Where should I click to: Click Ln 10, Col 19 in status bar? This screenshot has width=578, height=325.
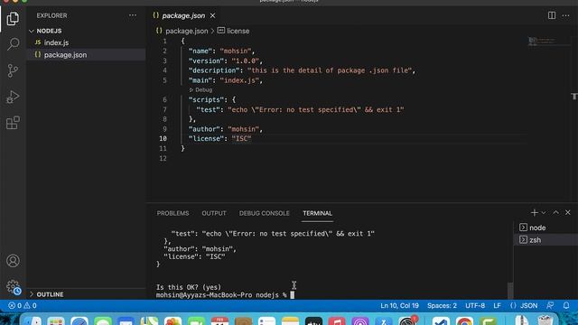(x=399, y=305)
